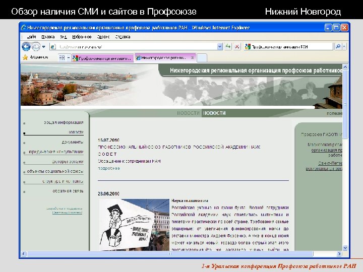Screen dimensions: 363x272
Task: Click the vertical scrollbar down arrow
Action: (x=345, y=248)
